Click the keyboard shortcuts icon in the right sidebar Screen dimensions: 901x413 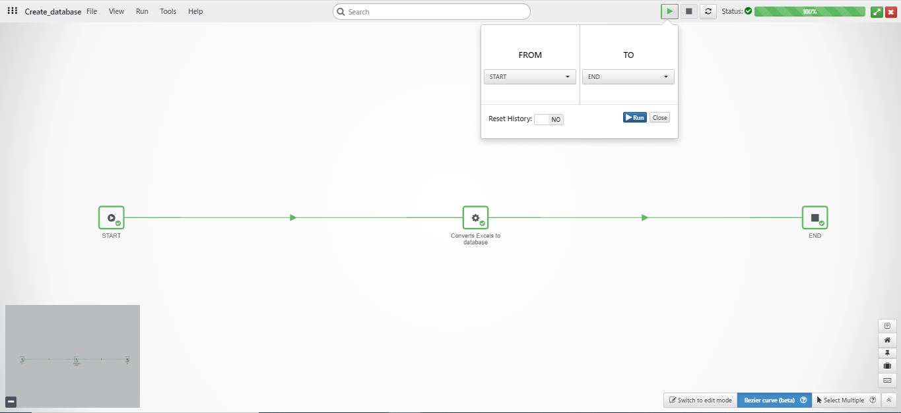coord(886,379)
